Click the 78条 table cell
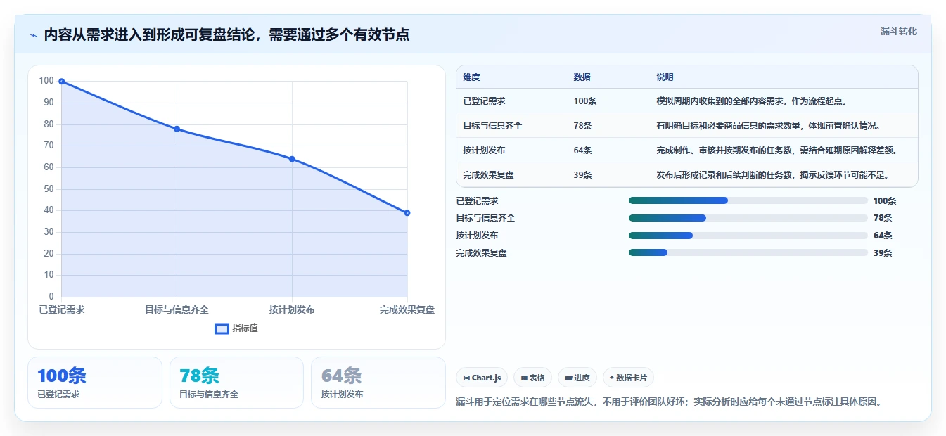Image resolution: width=946 pixels, height=436 pixels. pos(583,126)
